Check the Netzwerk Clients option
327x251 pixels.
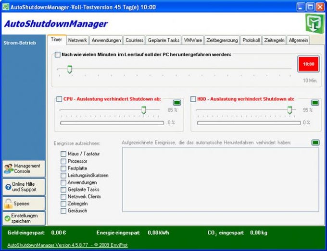tap(63, 197)
